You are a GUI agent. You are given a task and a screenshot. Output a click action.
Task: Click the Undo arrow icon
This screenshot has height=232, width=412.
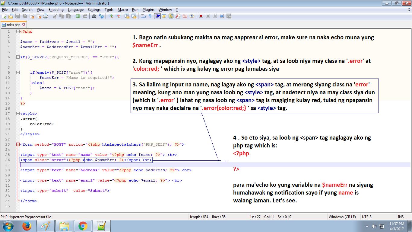78,16
